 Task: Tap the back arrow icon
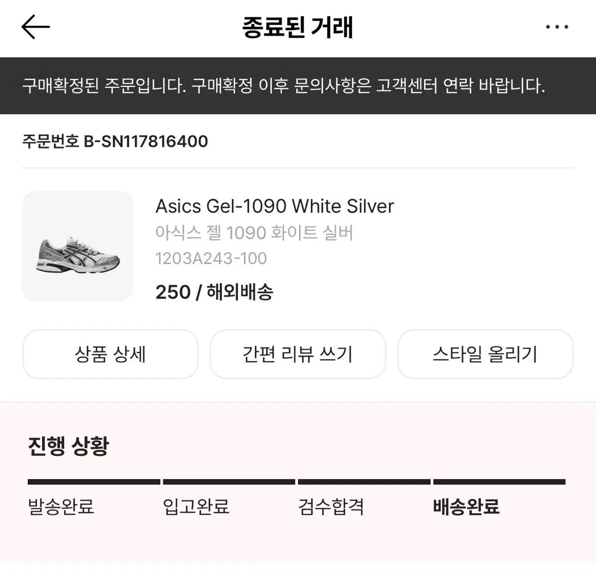[36, 27]
